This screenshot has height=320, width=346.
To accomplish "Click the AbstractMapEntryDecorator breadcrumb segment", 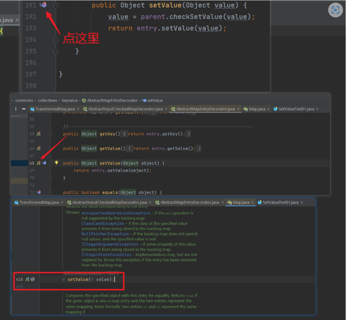I will [110, 100].
